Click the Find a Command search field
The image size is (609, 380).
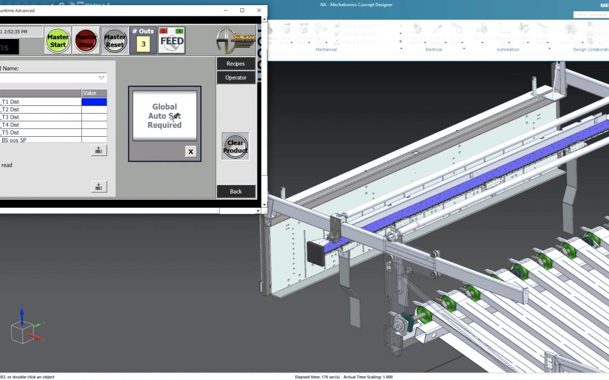pos(591,15)
